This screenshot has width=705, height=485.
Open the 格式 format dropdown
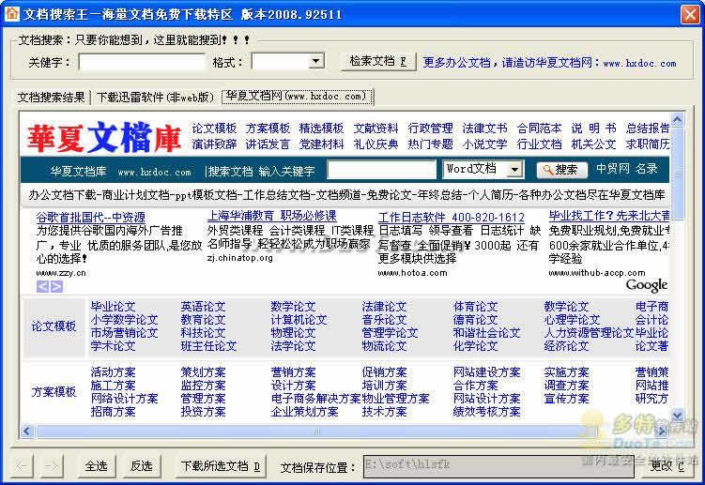click(316, 61)
